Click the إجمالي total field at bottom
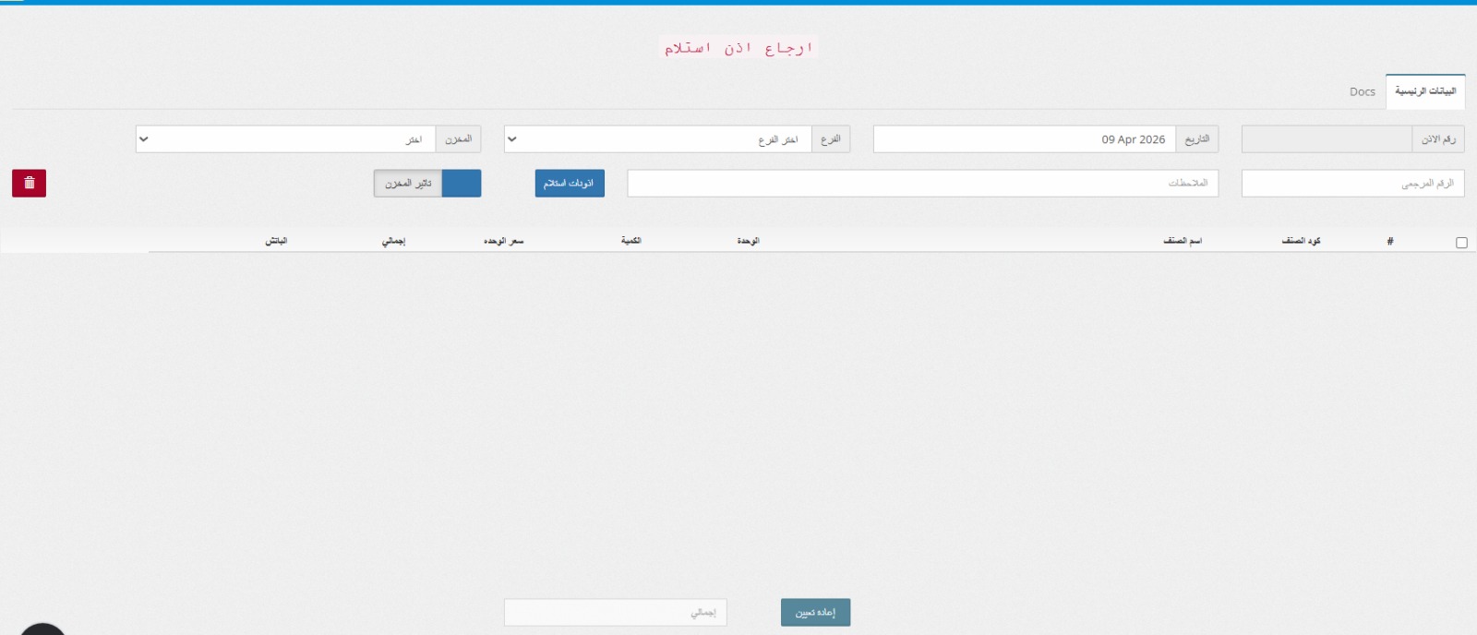This screenshot has height=635, width=1477. 616,612
